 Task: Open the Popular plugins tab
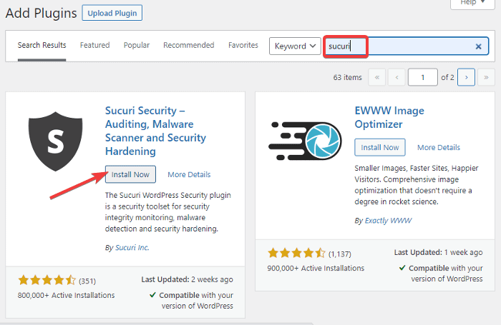click(x=136, y=45)
